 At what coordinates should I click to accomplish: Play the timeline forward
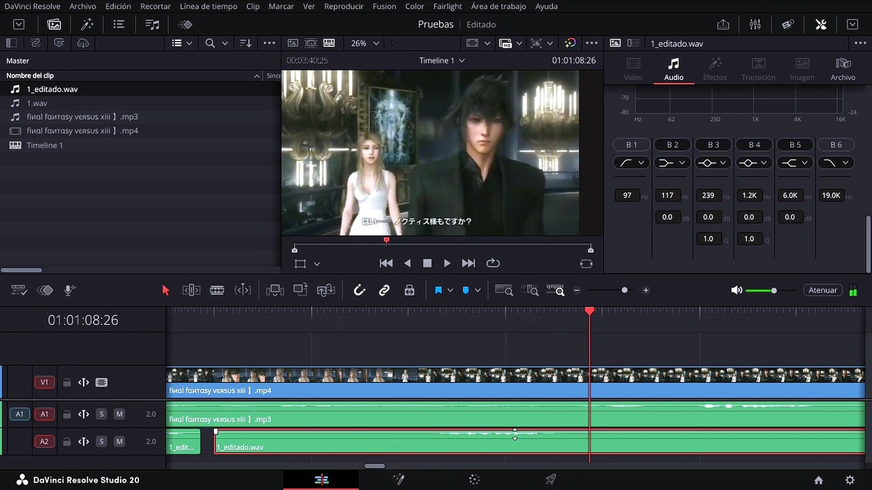(447, 263)
